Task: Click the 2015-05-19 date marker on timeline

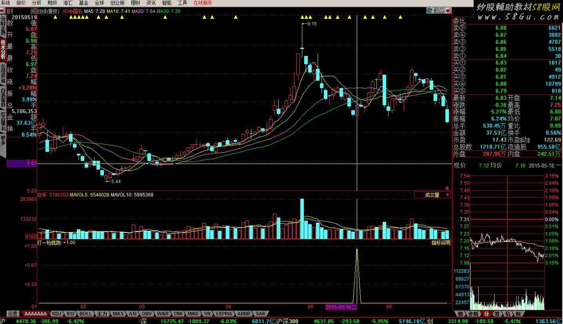Action: click(x=341, y=307)
